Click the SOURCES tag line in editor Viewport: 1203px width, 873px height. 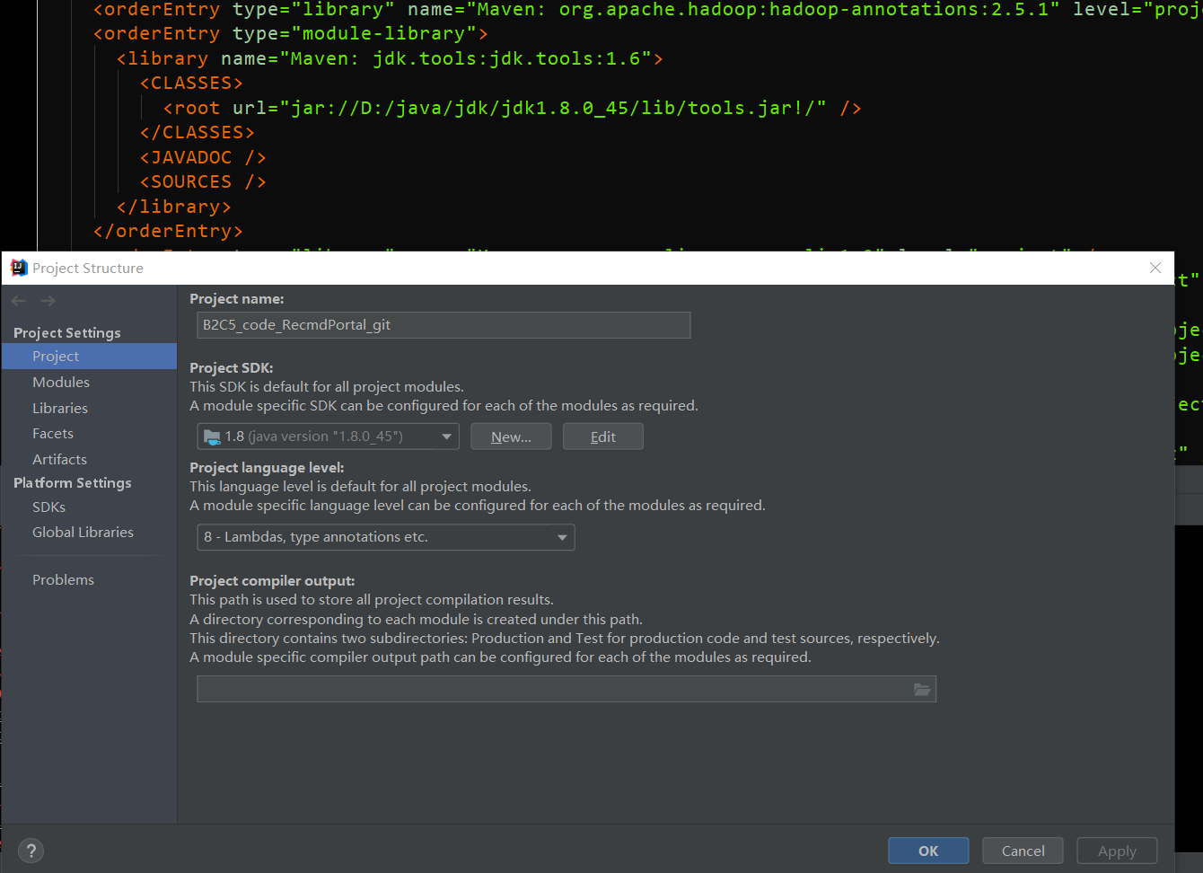coord(203,181)
